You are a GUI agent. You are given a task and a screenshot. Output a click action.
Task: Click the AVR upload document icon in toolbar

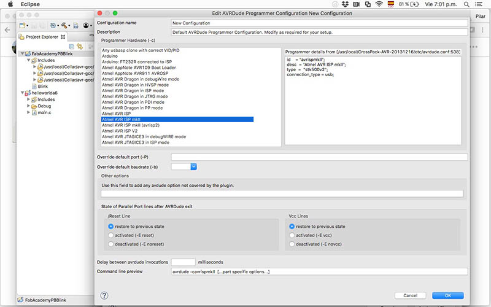pyautogui.click(x=75, y=26)
